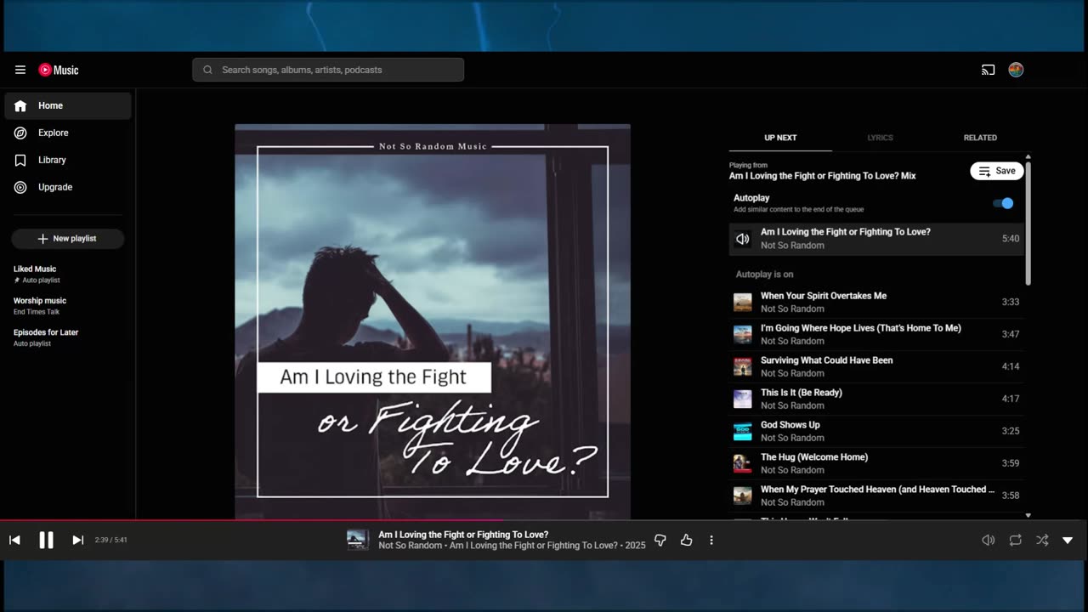The image size is (1088, 612).
Task: Switch to the UP NEXT tab
Action: tap(780, 138)
